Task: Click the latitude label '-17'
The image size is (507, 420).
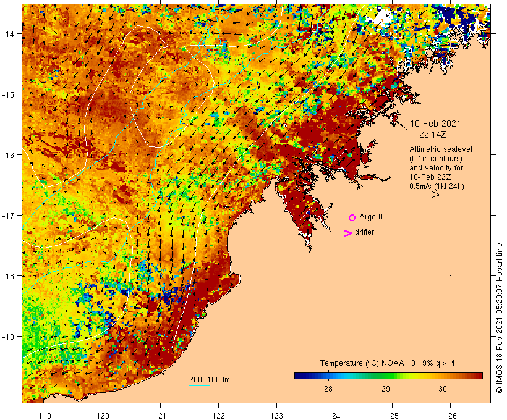Action: click(x=7, y=215)
